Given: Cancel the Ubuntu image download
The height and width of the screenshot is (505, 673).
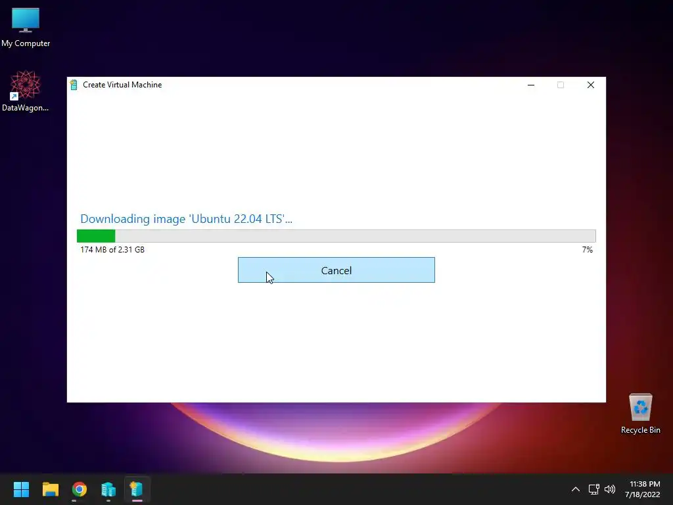Looking at the screenshot, I should [x=336, y=270].
